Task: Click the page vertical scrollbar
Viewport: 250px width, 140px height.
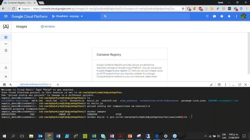Action: pos(249,53)
